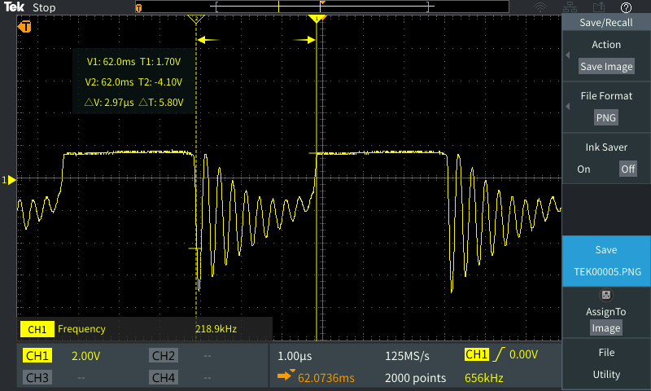Click the CH1 ground reference marker 1
The height and width of the screenshot is (391, 651).
[x=9, y=180]
